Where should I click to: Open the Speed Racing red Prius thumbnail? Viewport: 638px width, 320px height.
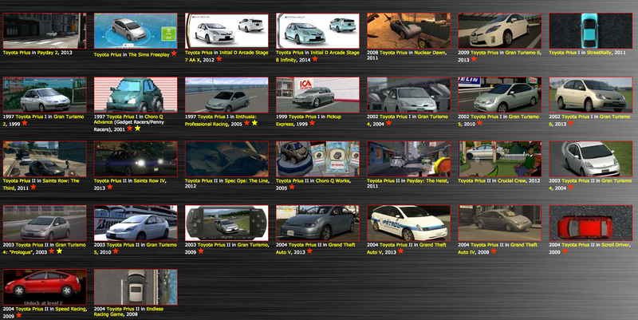tap(45, 287)
